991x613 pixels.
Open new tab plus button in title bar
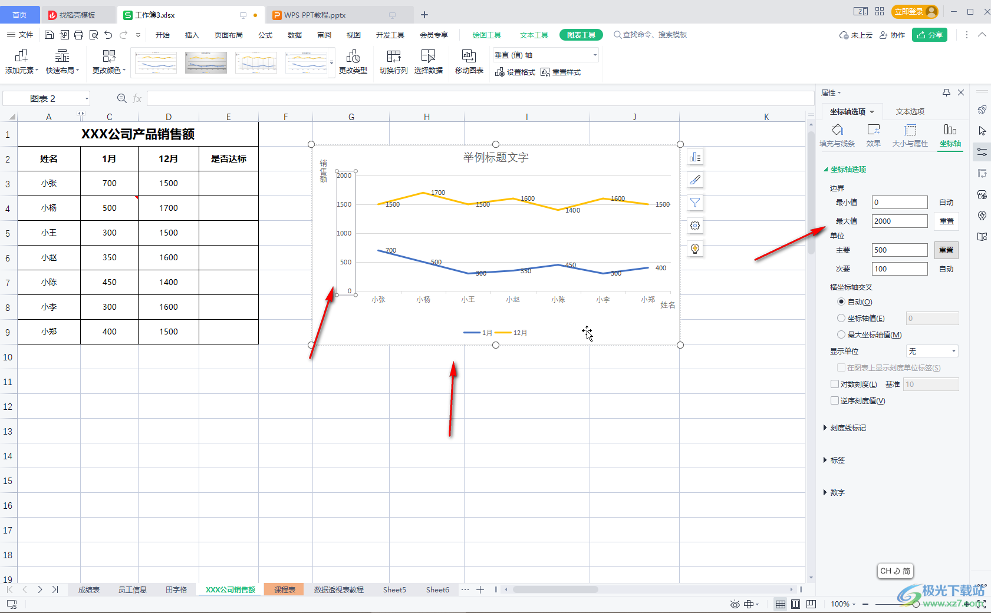tap(424, 15)
